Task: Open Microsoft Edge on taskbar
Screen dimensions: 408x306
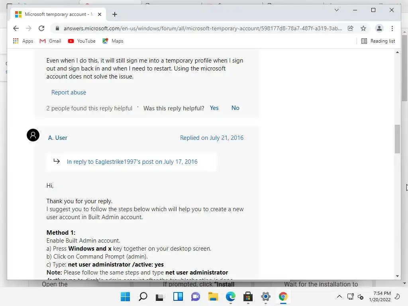Action: 231,296
